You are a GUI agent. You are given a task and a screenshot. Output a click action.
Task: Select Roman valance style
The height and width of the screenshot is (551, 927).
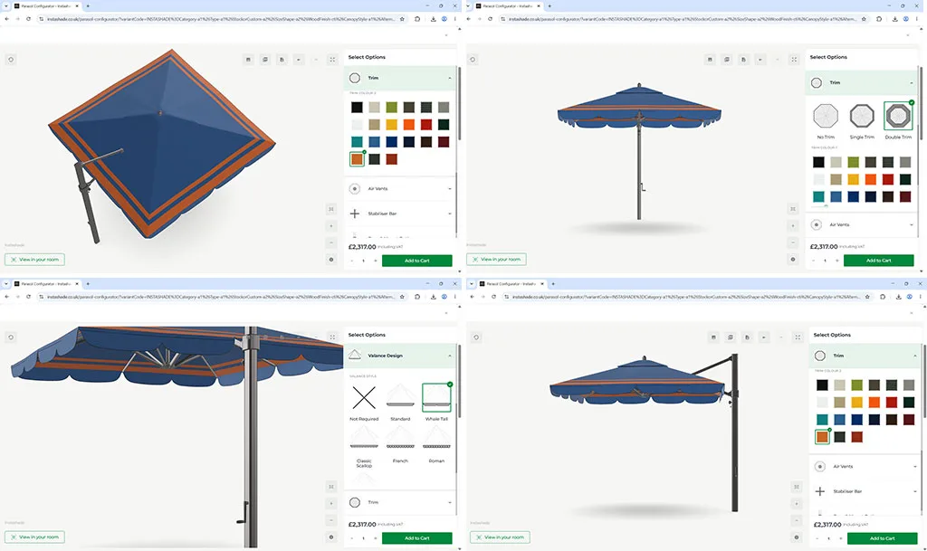click(x=436, y=445)
